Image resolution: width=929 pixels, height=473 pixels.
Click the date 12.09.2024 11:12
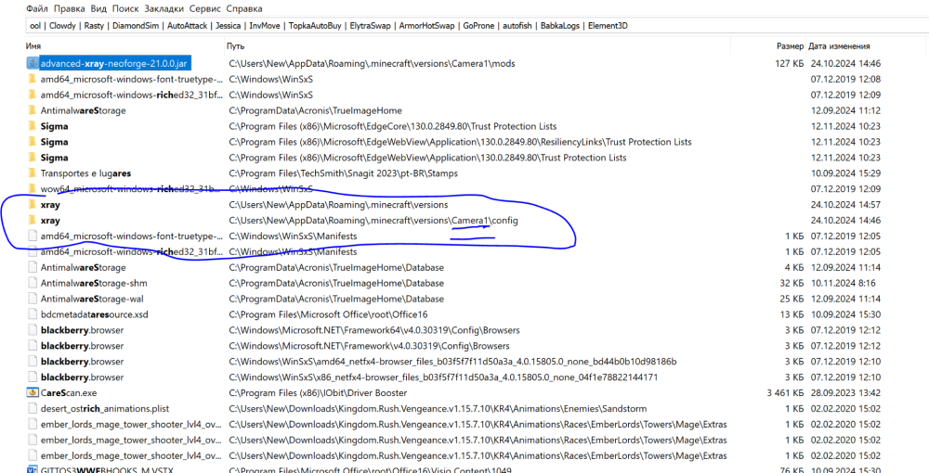(845, 110)
